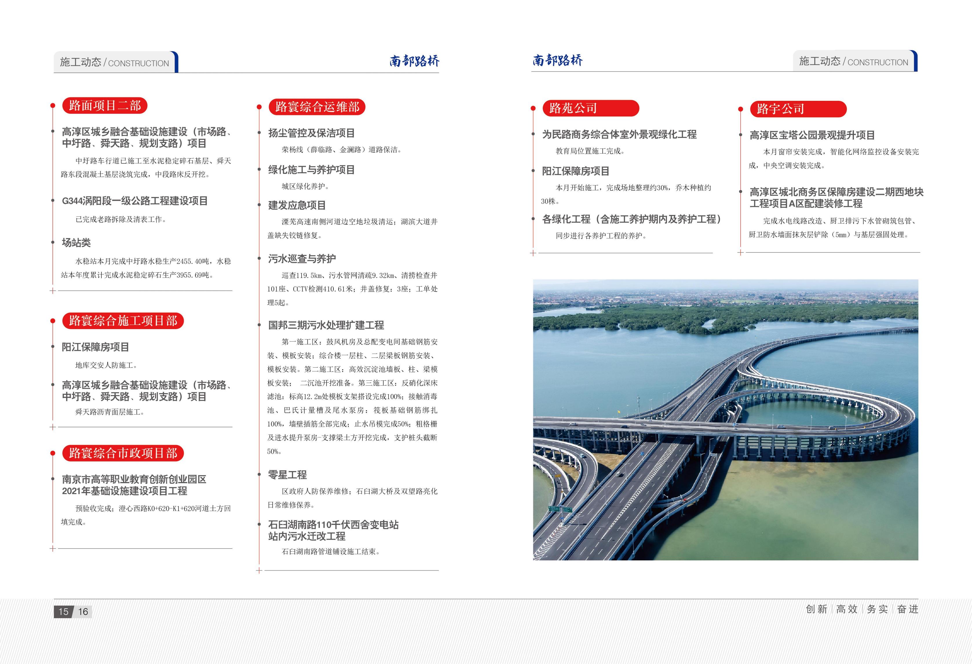Click the footer slogan word 奋进

[x=908, y=609]
